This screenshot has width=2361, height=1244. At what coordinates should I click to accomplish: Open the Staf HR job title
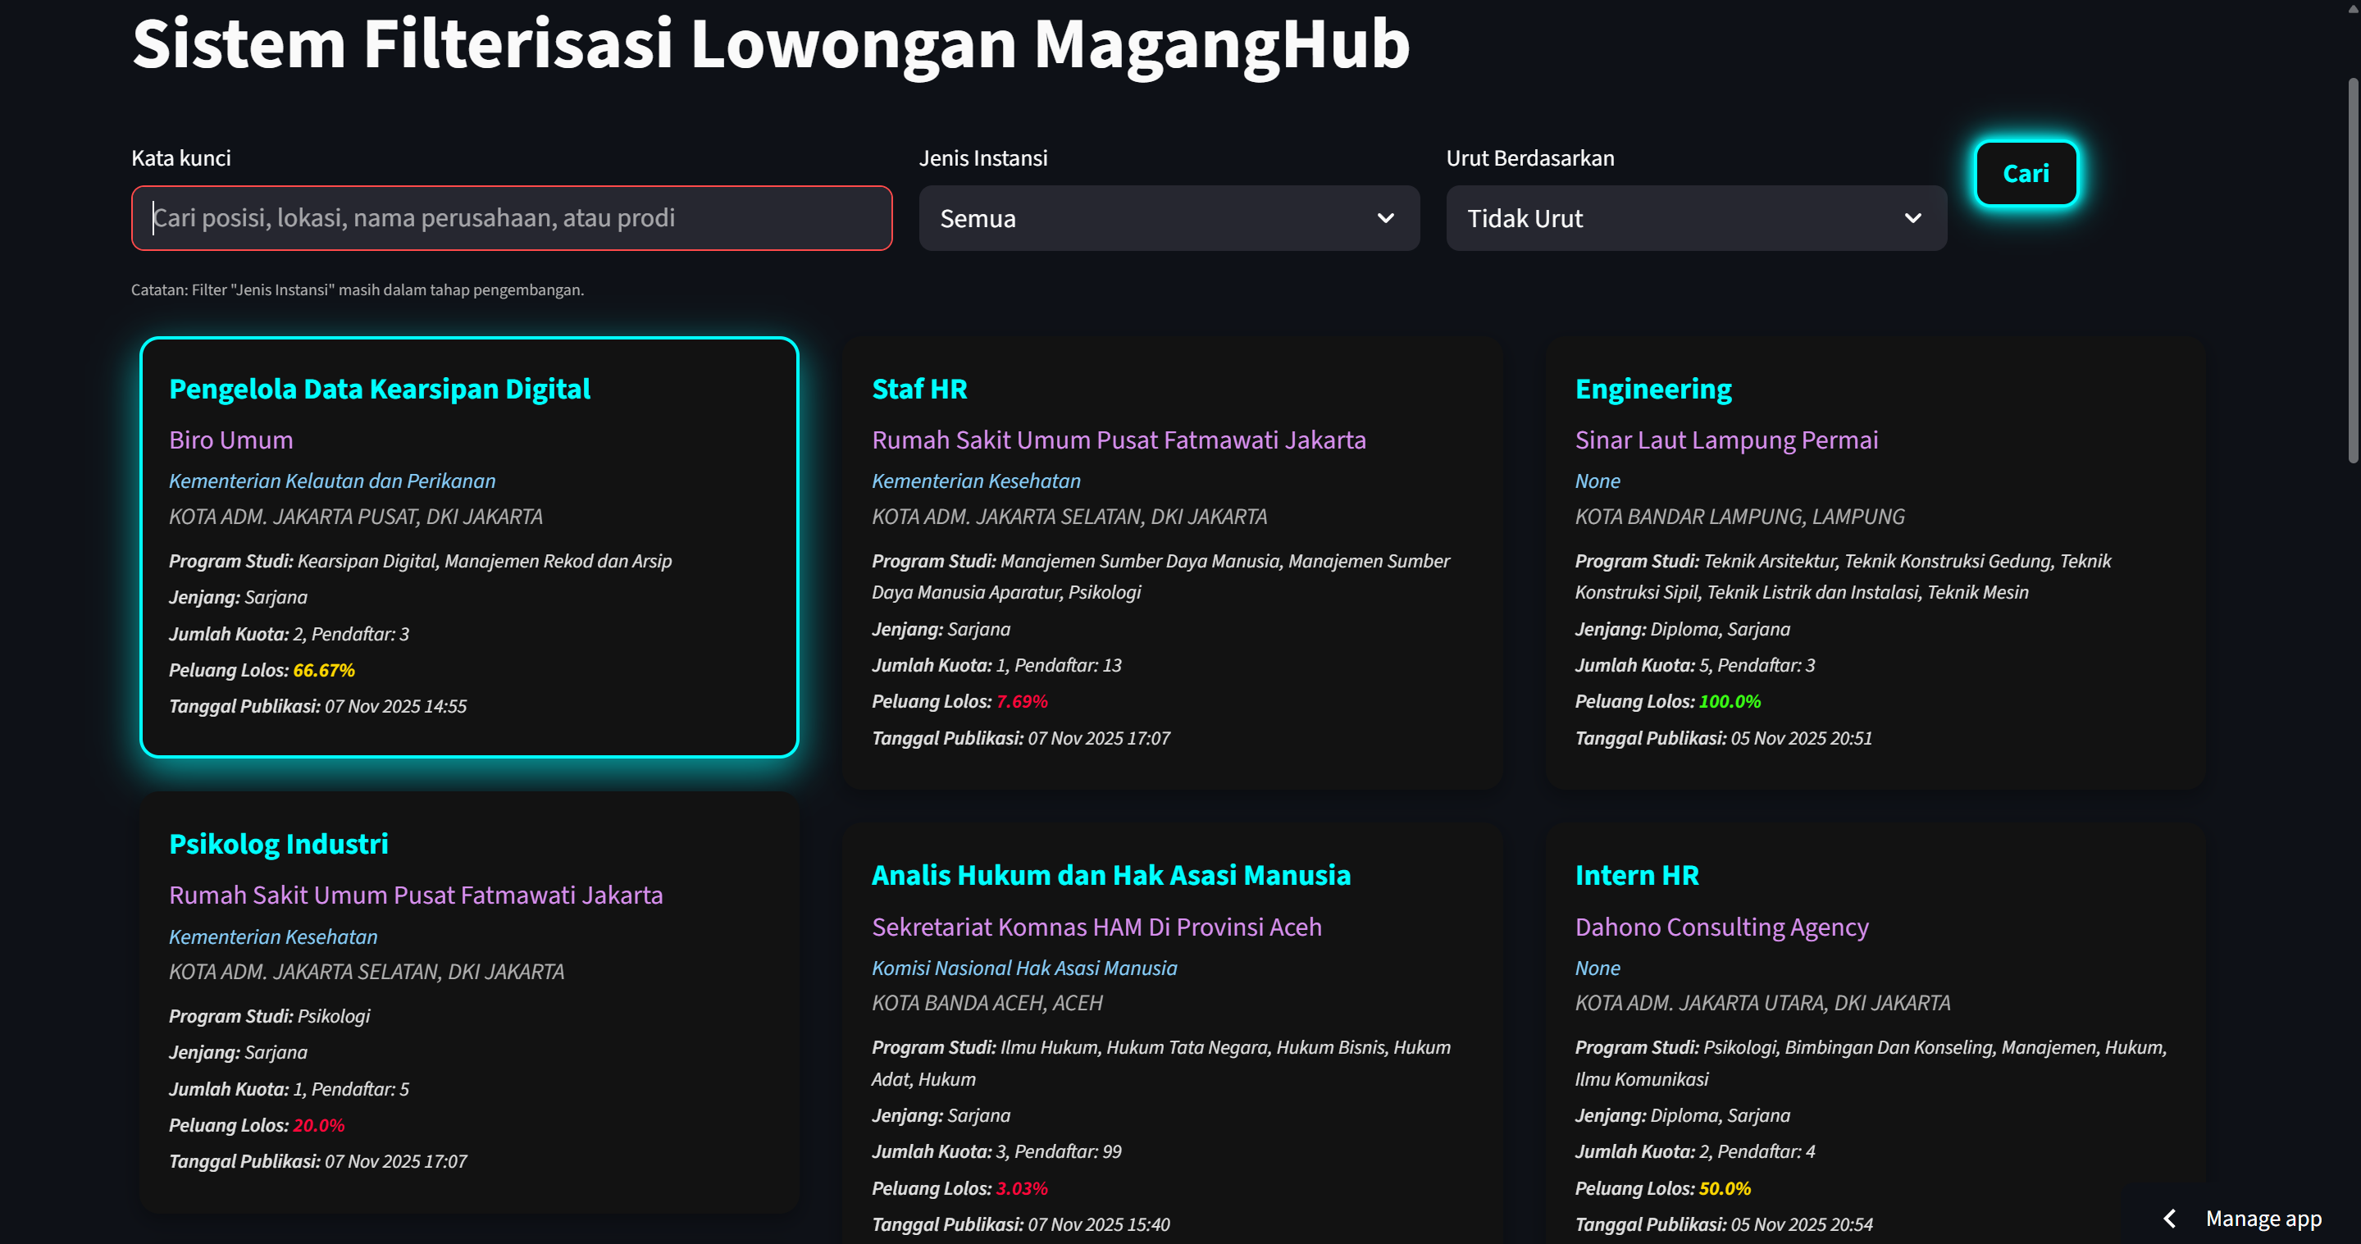click(918, 389)
